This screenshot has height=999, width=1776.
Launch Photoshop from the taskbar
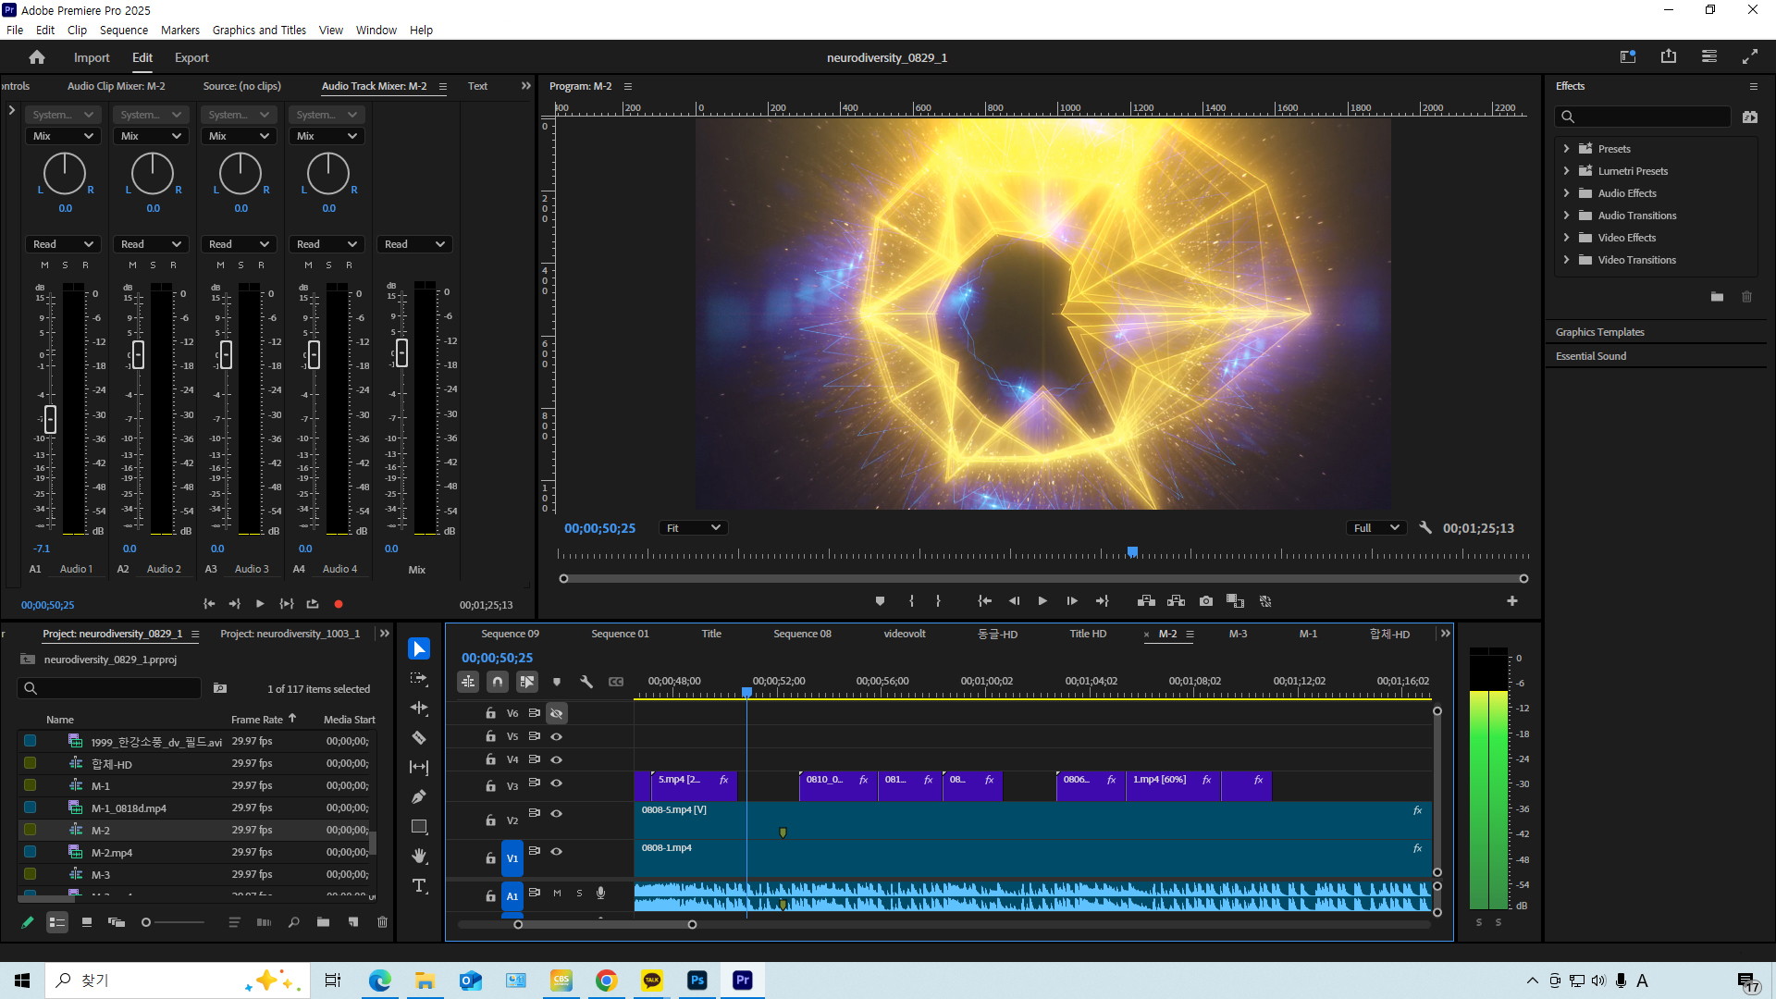(697, 980)
